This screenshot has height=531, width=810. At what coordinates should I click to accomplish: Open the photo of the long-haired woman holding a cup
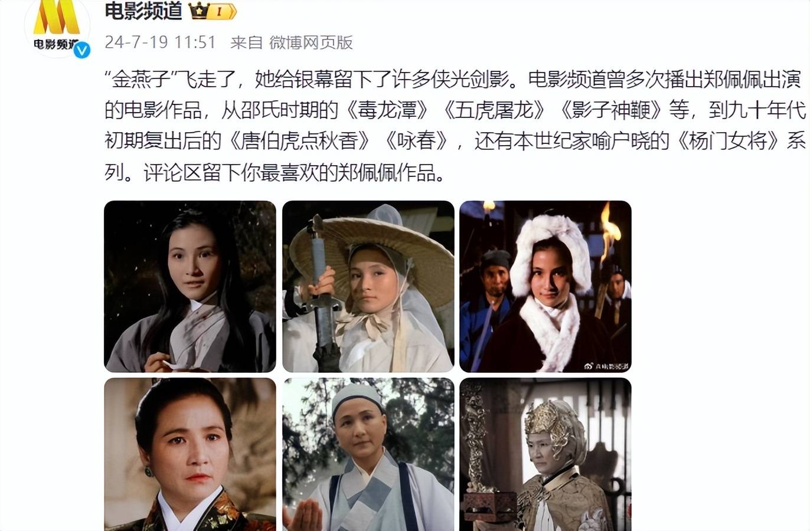[x=190, y=286]
